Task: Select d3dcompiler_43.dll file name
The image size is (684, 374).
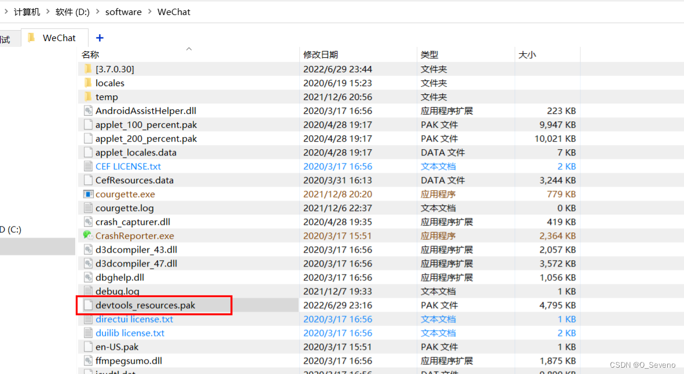Action: (x=136, y=250)
